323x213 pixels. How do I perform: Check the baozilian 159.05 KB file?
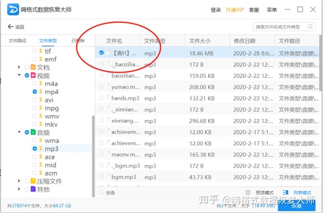101,75
